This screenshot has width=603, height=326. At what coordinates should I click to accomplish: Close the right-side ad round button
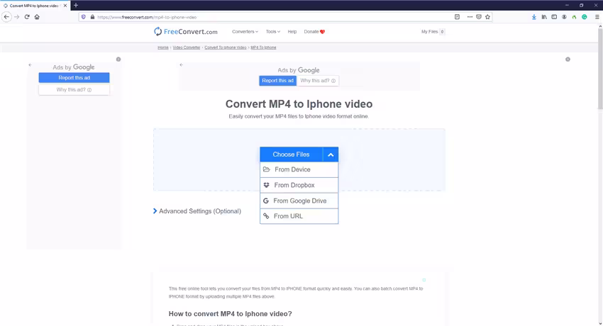568,59
